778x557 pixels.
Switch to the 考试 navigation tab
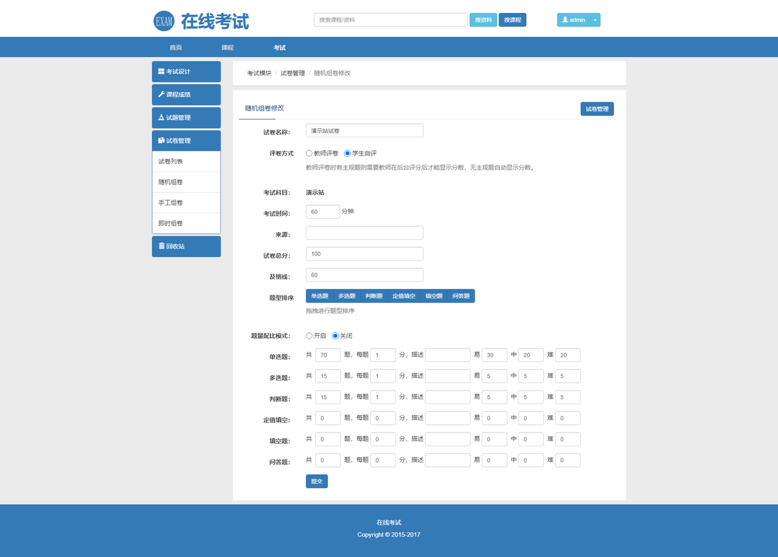(279, 47)
